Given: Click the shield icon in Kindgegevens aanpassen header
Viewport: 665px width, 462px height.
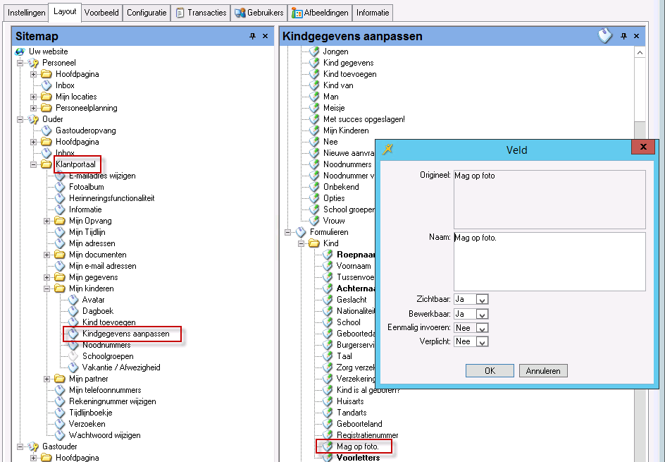Looking at the screenshot, I should [605, 36].
